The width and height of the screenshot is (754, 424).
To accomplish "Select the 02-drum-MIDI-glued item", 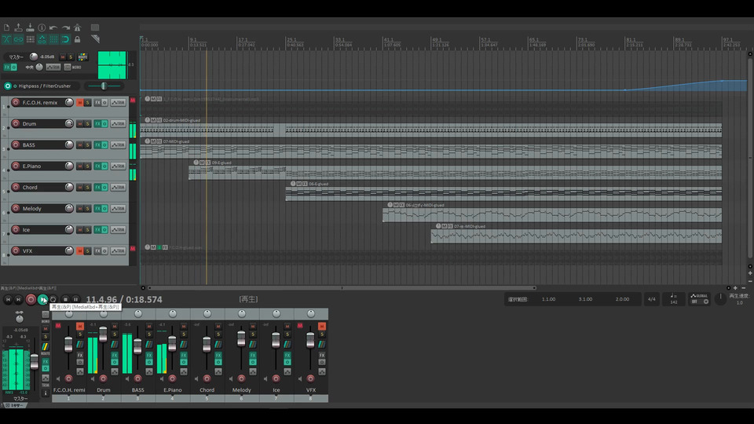I will coord(431,130).
